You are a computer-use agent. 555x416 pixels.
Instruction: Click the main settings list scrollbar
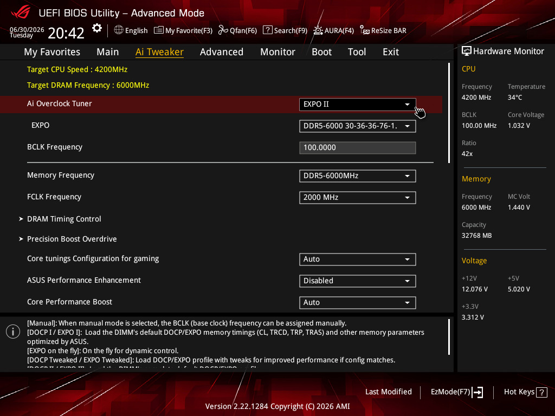[x=449, y=113]
